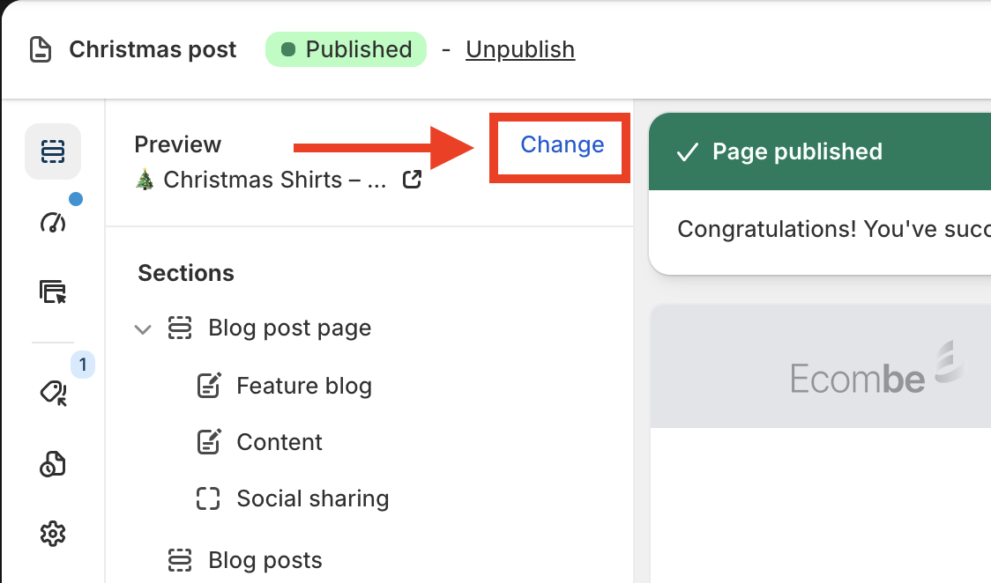
Task: Collapse the Blog post page chevron
Action: point(143,328)
